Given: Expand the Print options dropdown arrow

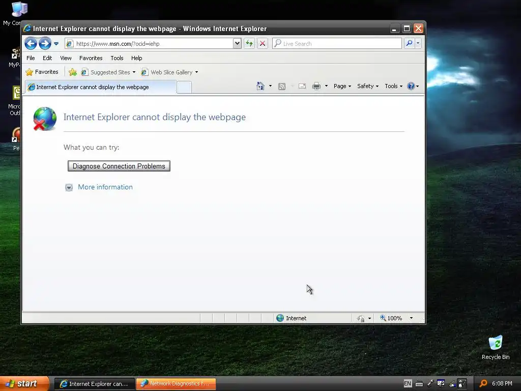Looking at the screenshot, I should point(326,86).
